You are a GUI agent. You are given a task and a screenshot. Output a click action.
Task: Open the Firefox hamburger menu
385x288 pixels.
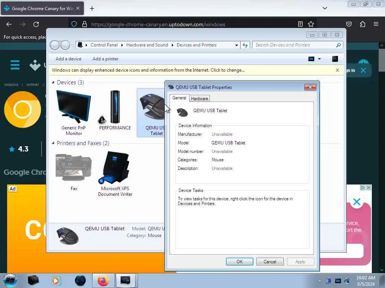(376, 24)
